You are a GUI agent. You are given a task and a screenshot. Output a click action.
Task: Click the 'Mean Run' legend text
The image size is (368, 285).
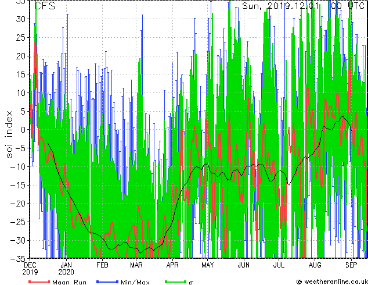click(x=70, y=282)
